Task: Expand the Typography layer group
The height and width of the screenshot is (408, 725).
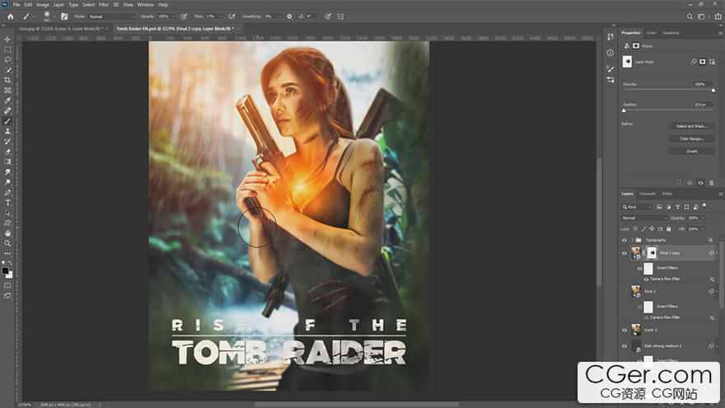Action: (632, 240)
